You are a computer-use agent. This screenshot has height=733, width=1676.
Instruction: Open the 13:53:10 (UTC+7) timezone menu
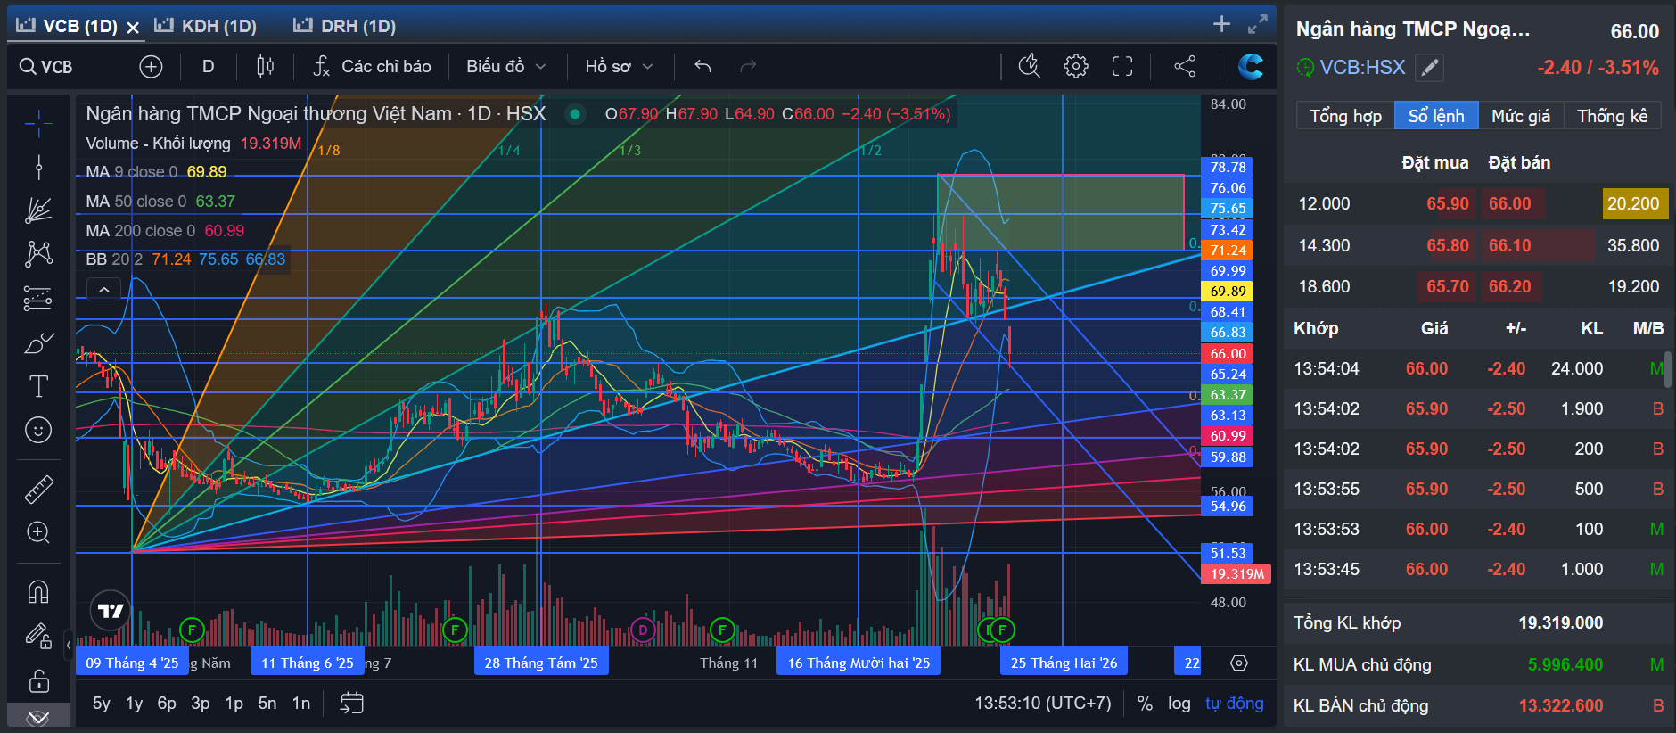[x=1043, y=704]
